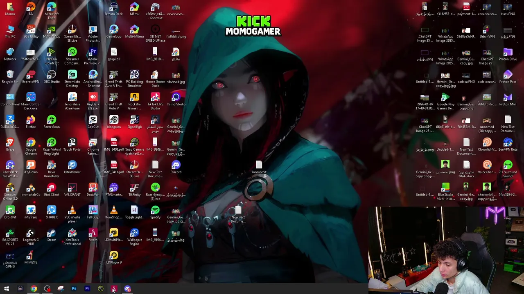Select the FiveM desktop shortcut

pyautogui.click(x=93, y=235)
